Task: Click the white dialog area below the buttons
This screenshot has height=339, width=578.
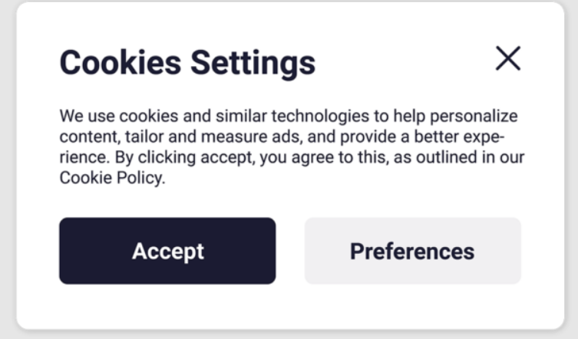Action: click(x=289, y=307)
